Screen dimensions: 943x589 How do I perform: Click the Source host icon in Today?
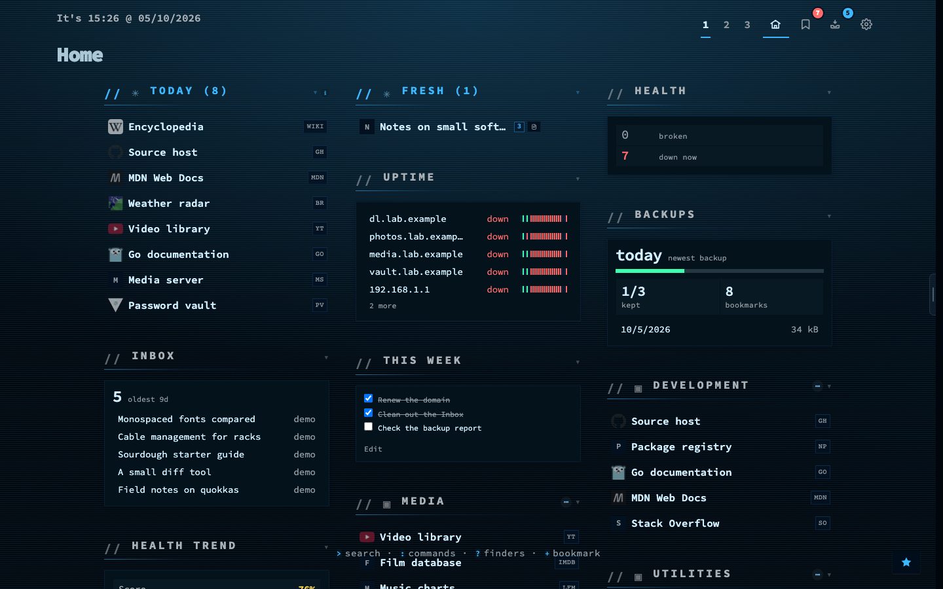pyautogui.click(x=115, y=152)
